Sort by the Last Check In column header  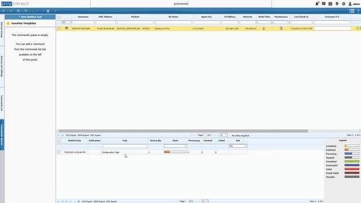click(301, 17)
